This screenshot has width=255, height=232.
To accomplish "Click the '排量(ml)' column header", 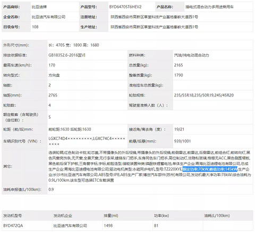I will tap(111, 216).
